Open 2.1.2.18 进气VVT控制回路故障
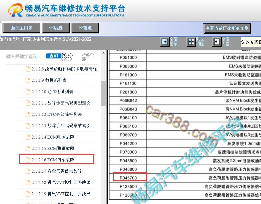This screenshot has height=204, width=261. [61, 182]
